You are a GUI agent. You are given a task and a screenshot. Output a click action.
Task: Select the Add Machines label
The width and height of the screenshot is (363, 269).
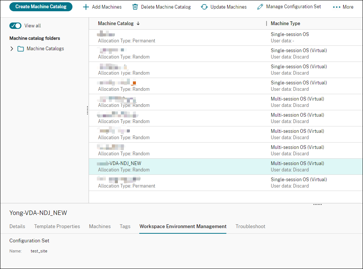(107, 7)
